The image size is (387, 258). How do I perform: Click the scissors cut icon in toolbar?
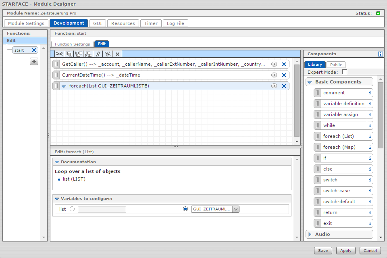point(59,54)
